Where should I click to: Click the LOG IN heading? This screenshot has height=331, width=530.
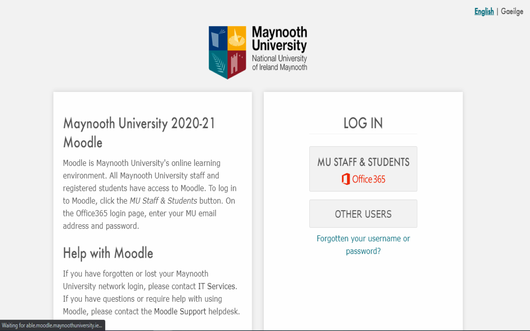coord(363,123)
